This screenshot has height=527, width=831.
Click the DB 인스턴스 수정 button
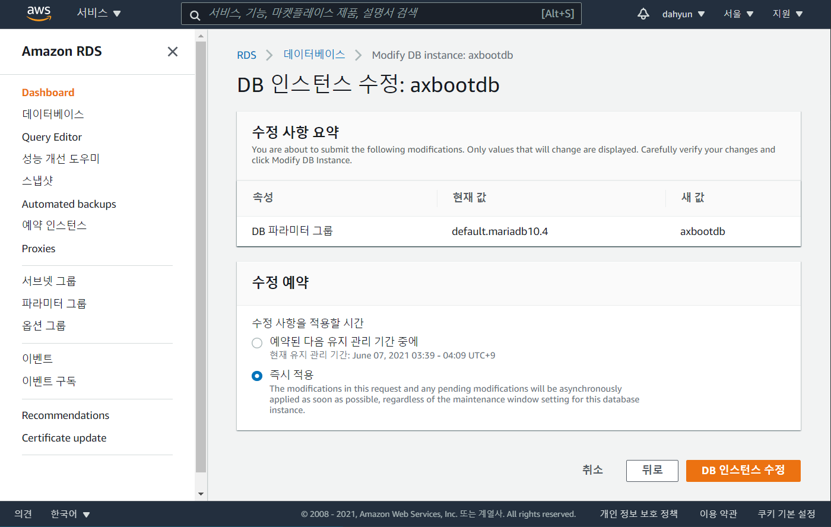pos(743,471)
